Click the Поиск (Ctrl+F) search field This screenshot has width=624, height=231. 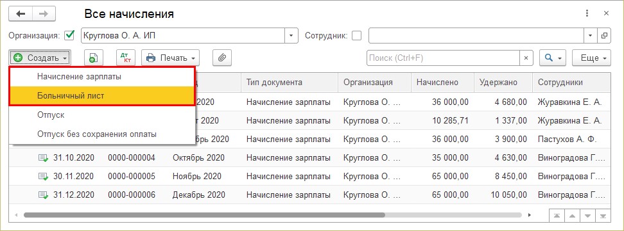pos(443,58)
